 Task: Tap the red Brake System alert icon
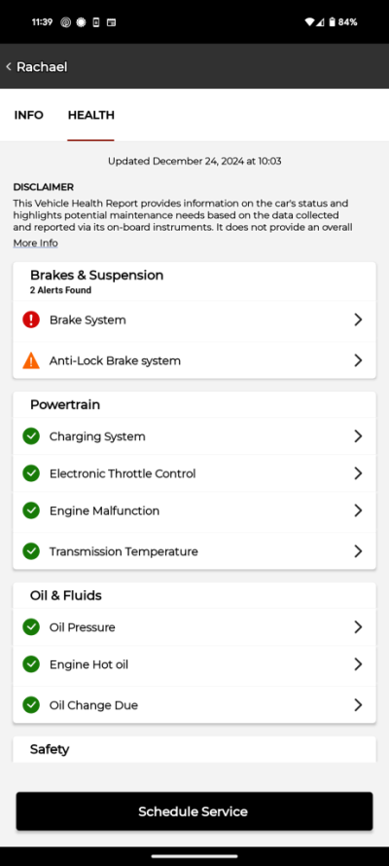(31, 320)
